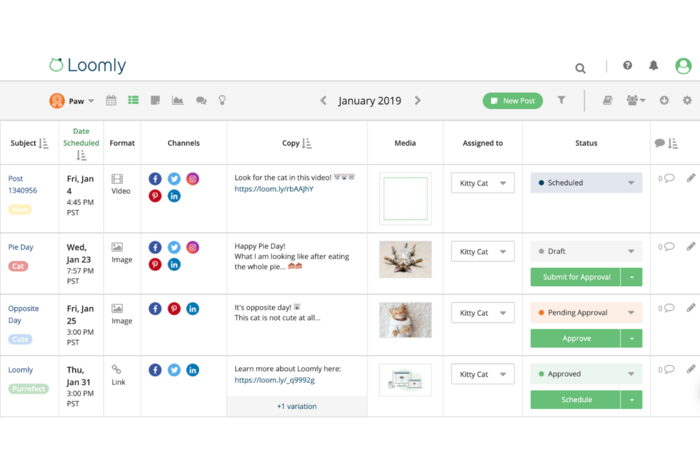Change assignee for Post 1340956
This screenshot has width=700, height=467.
483,183
